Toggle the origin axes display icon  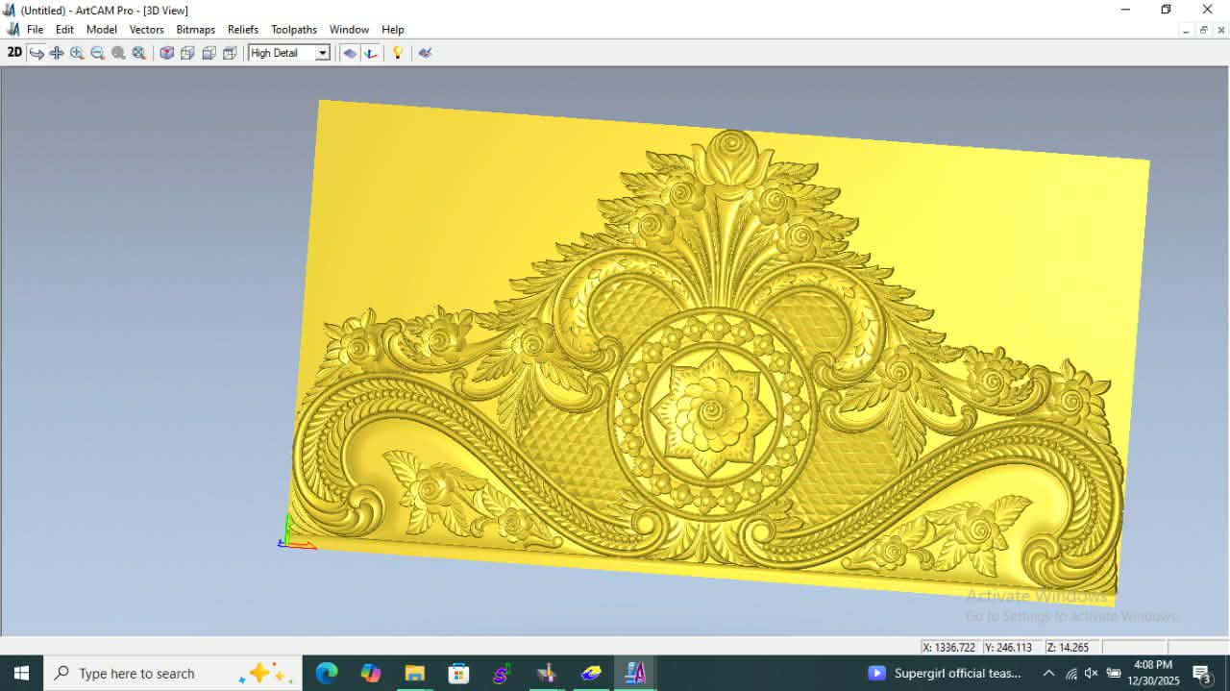tap(370, 53)
